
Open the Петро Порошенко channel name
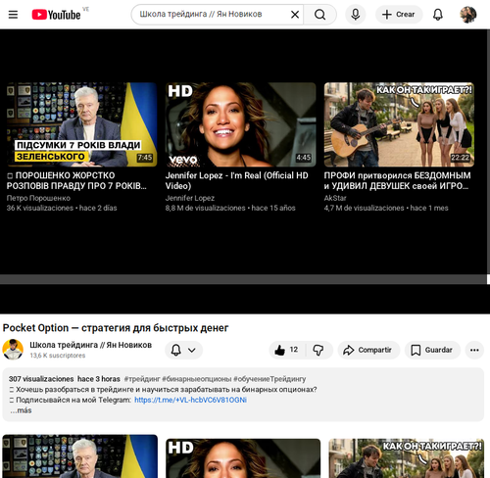[x=38, y=198]
